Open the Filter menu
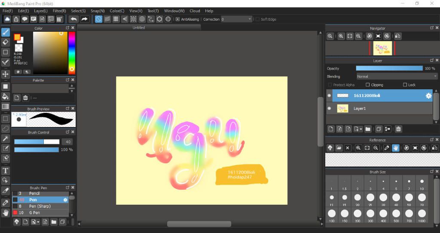Viewport: 440px width, 233px height. (x=59, y=11)
